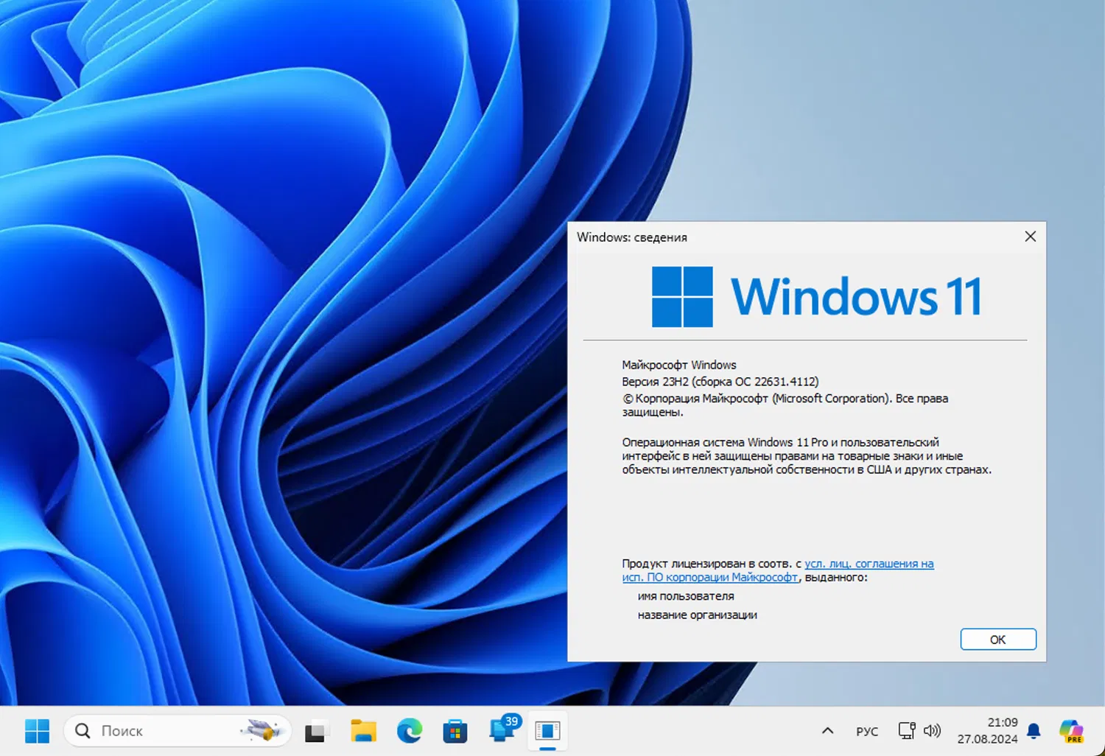Close the Windows сведения dialog

pyautogui.click(x=1030, y=237)
